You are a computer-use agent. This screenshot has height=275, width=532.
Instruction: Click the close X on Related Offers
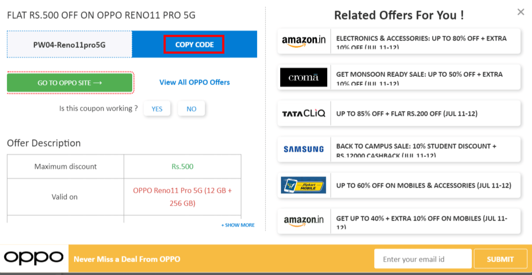pyautogui.click(x=520, y=12)
